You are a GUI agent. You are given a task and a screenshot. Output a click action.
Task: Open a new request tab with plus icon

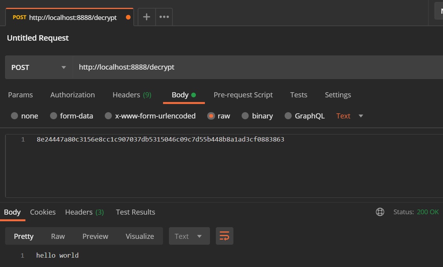tap(147, 17)
